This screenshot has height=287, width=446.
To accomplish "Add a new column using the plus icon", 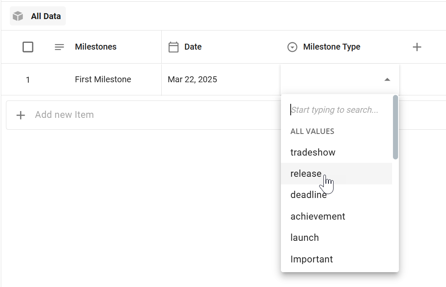I will pos(417,47).
